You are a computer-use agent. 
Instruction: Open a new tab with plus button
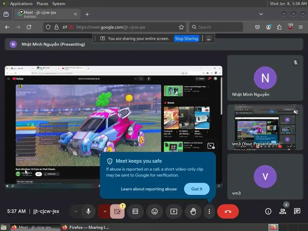point(87,14)
